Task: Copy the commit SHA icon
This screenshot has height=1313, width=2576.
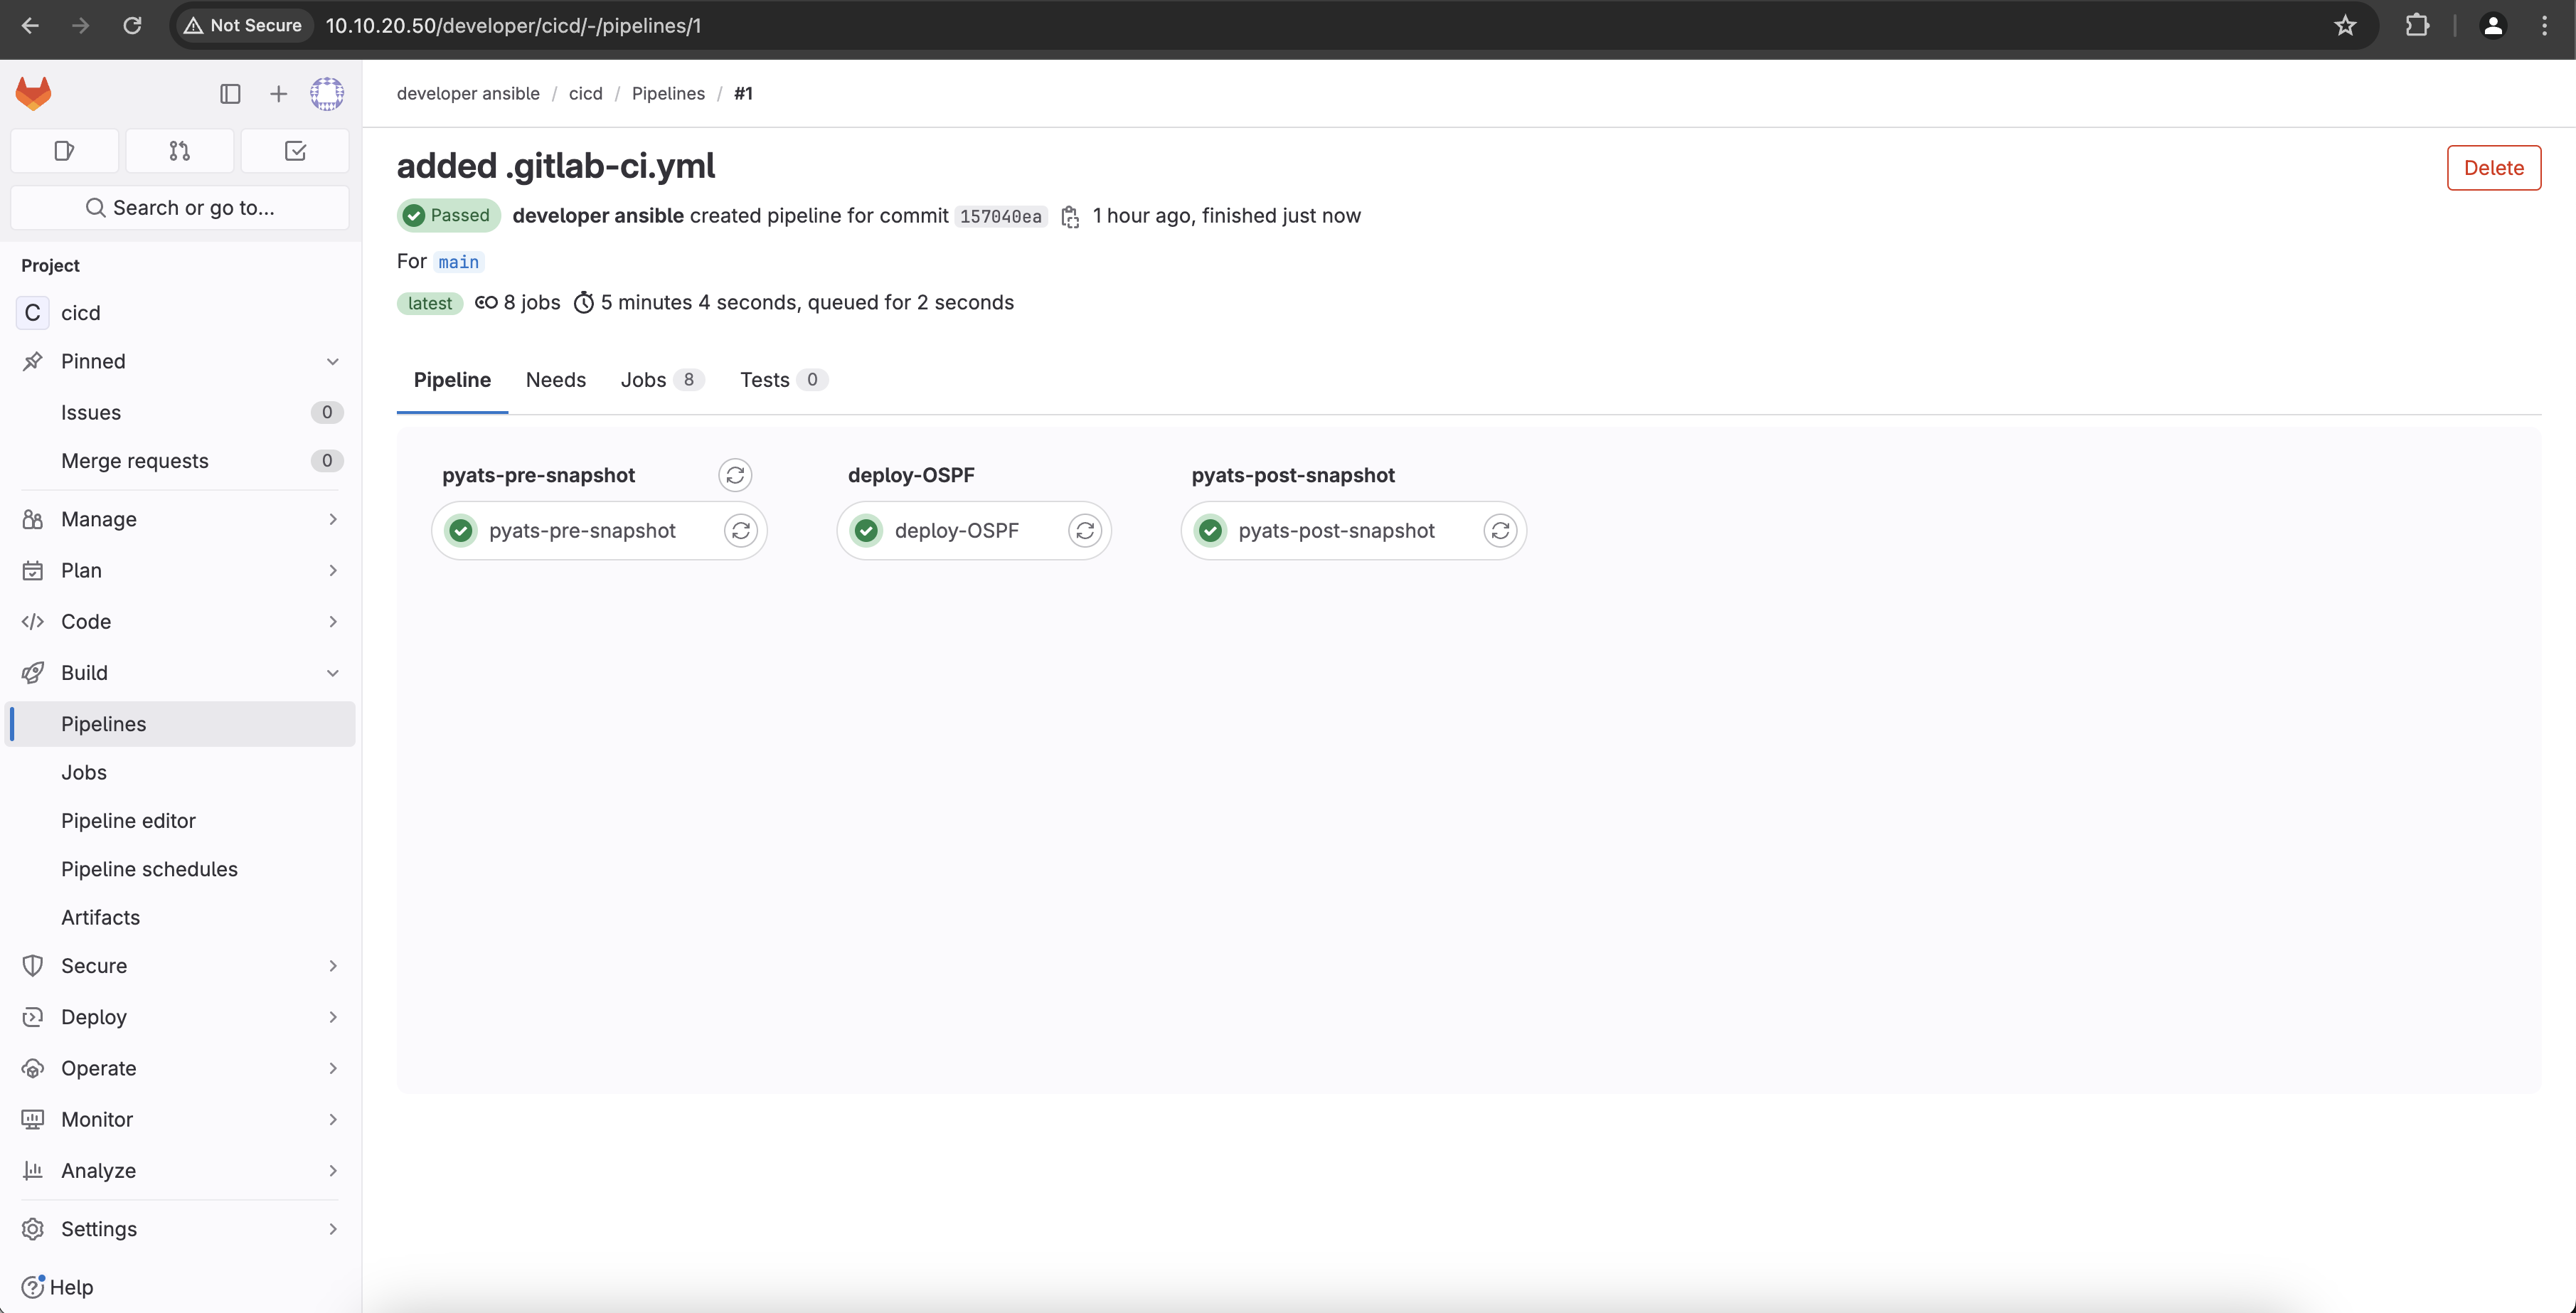Action: tap(1069, 217)
